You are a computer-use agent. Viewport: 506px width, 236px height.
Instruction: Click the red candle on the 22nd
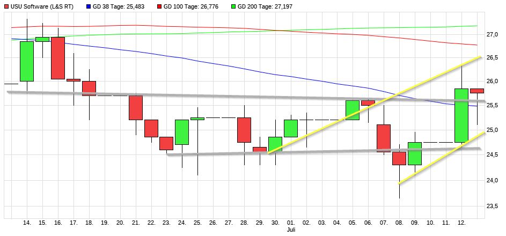[151, 128]
